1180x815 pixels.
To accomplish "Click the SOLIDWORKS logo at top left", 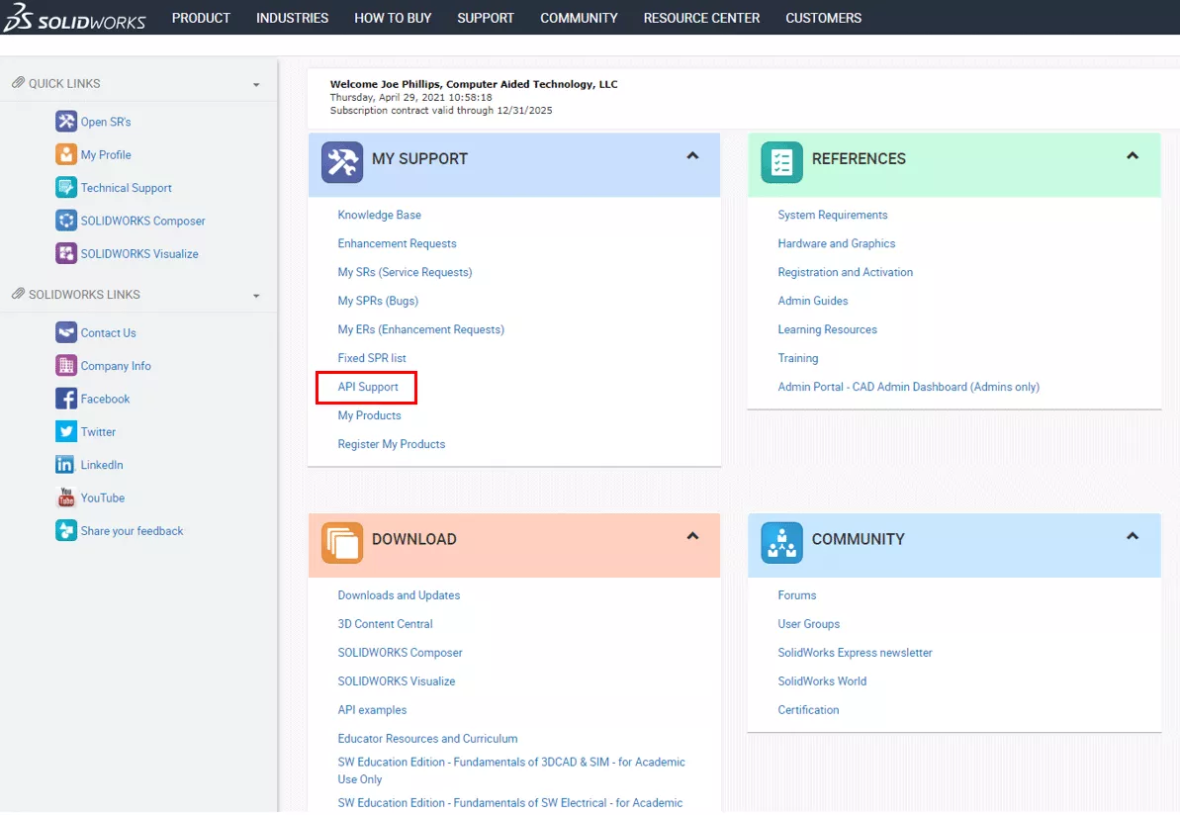I will (76, 17).
